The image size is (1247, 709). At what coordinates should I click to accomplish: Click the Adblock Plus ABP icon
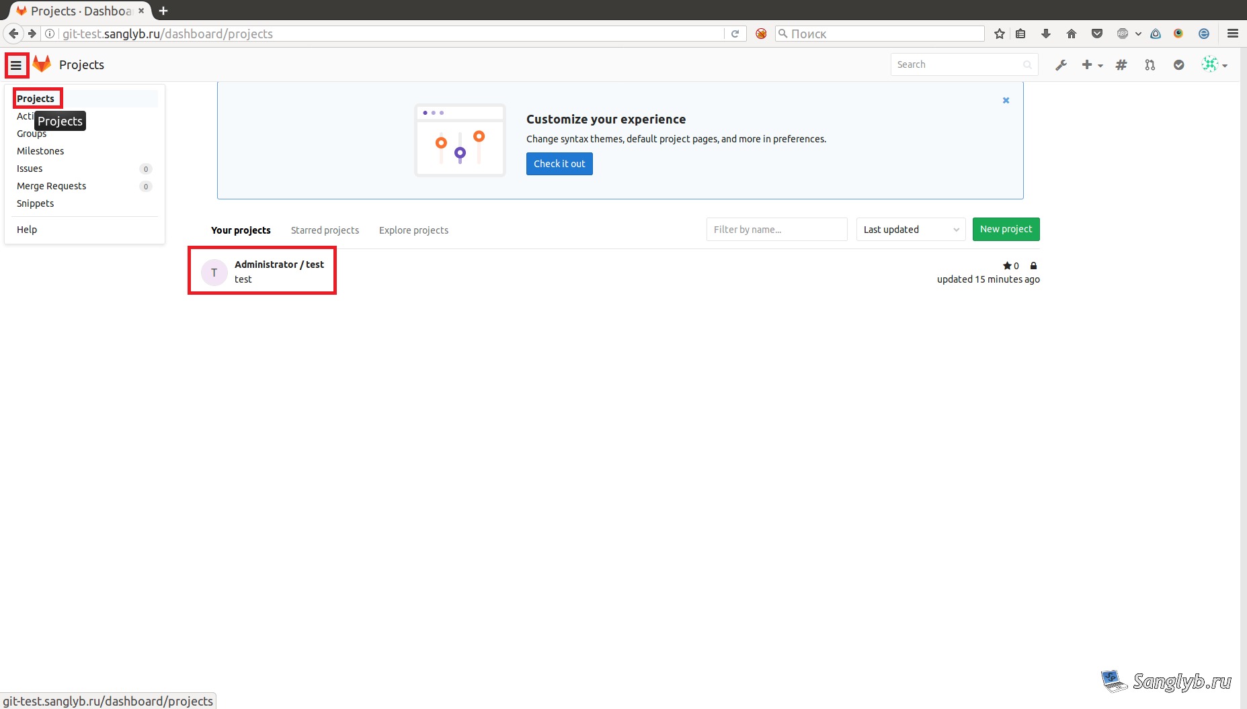click(x=1123, y=34)
